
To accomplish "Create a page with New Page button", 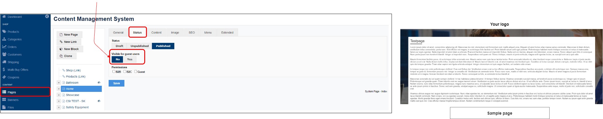I will (x=69, y=34).
